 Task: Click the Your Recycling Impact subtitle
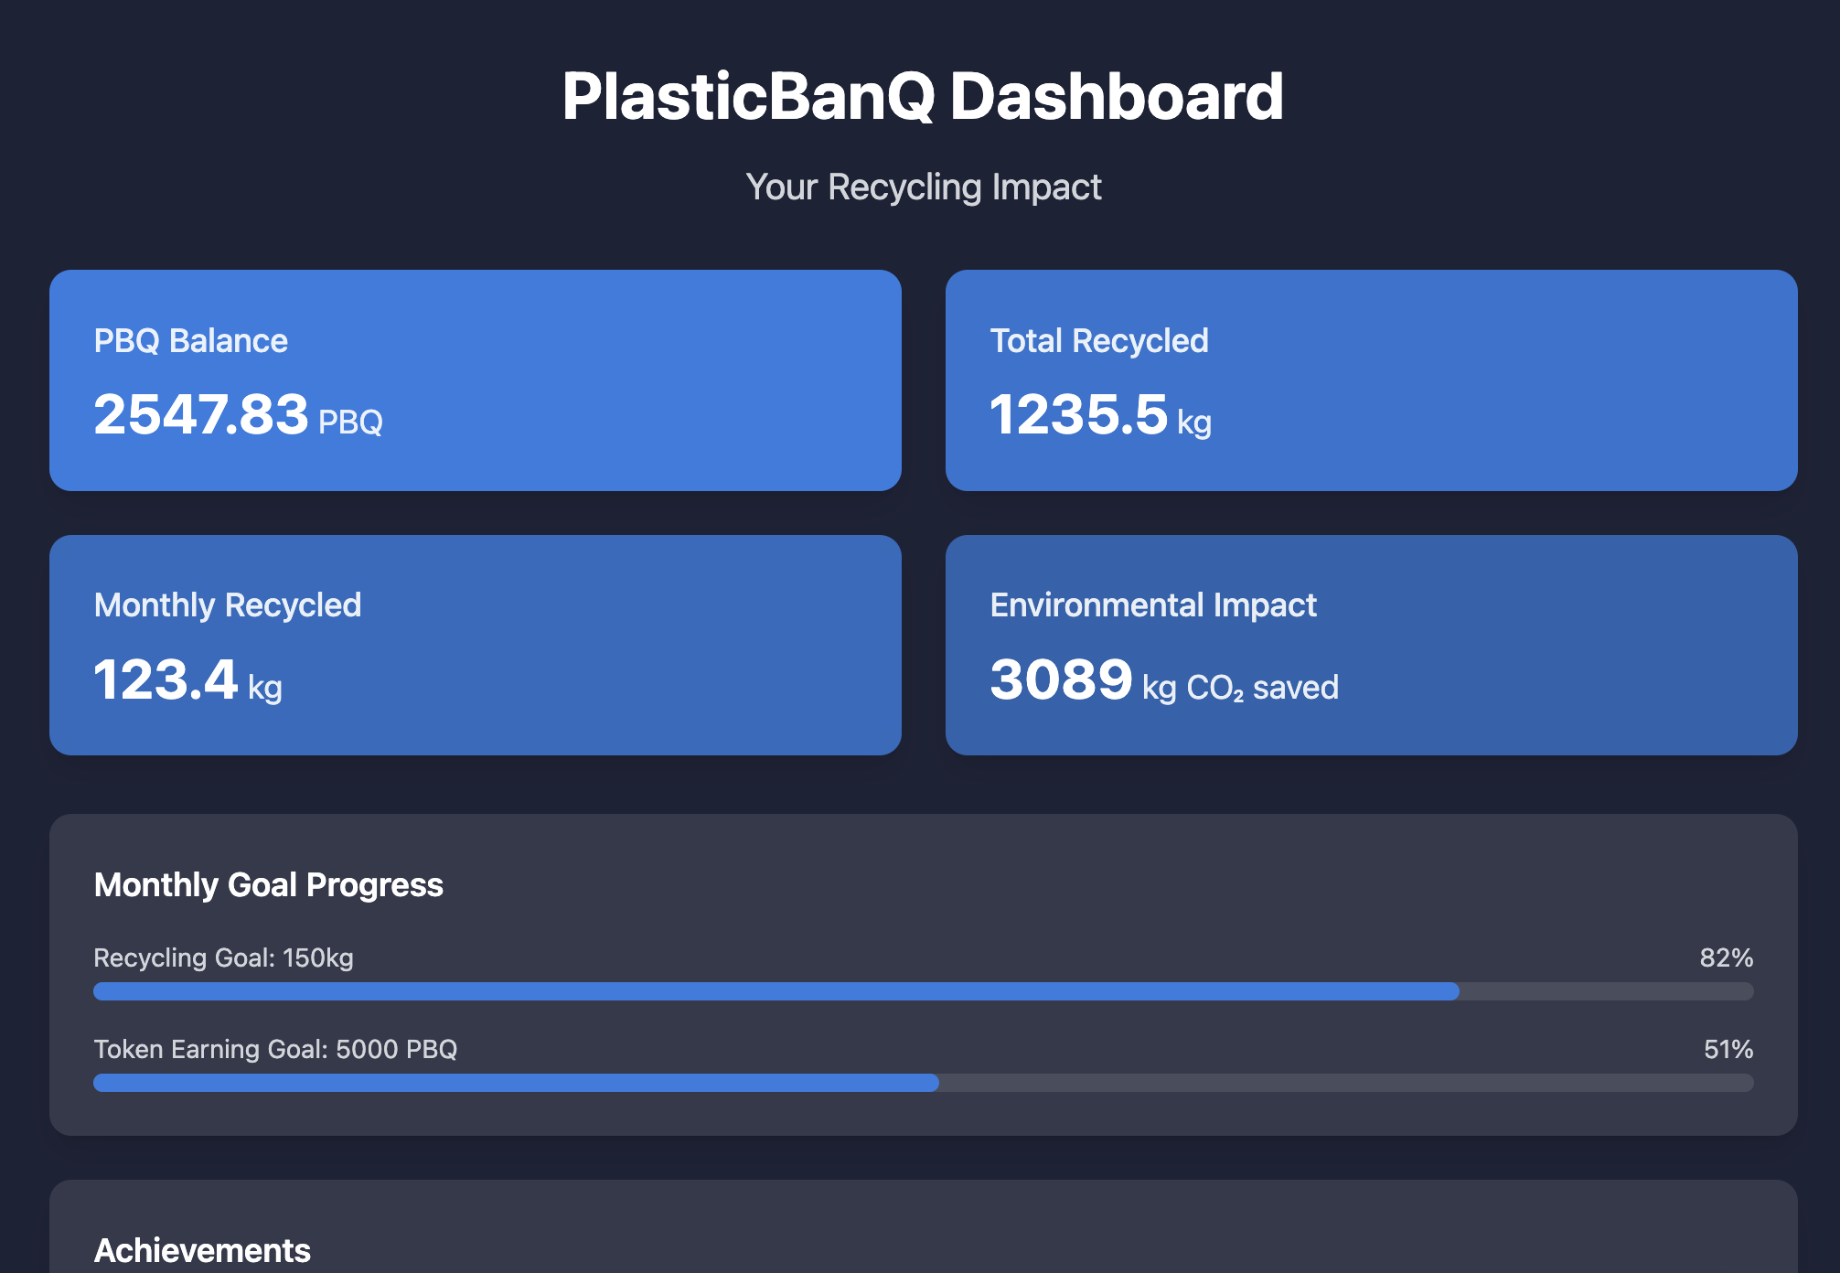923,187
